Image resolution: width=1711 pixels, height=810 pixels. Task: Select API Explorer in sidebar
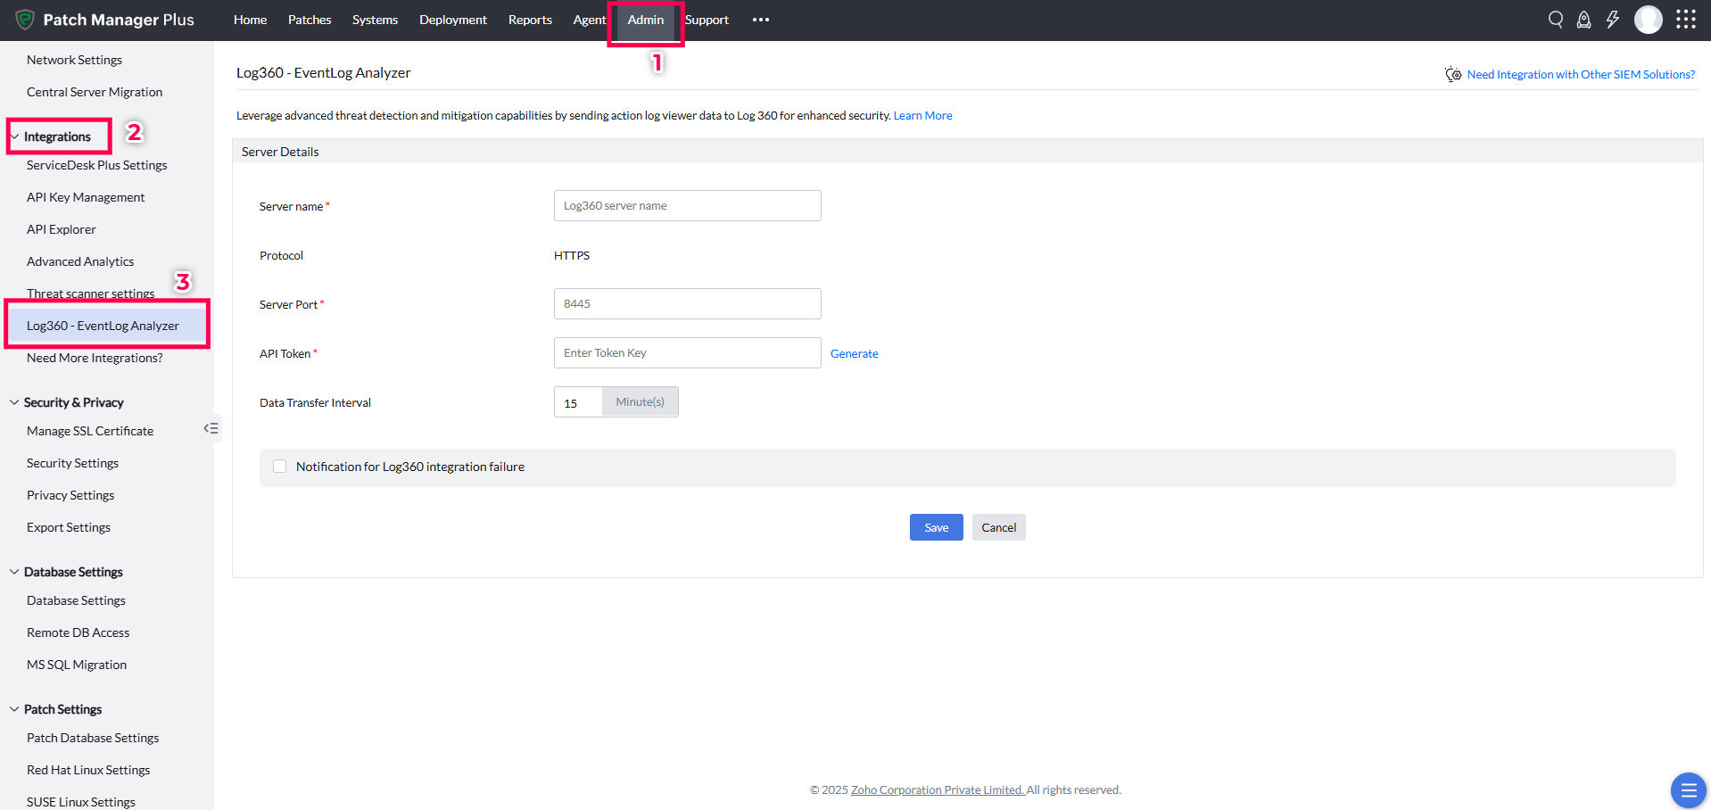62,229
